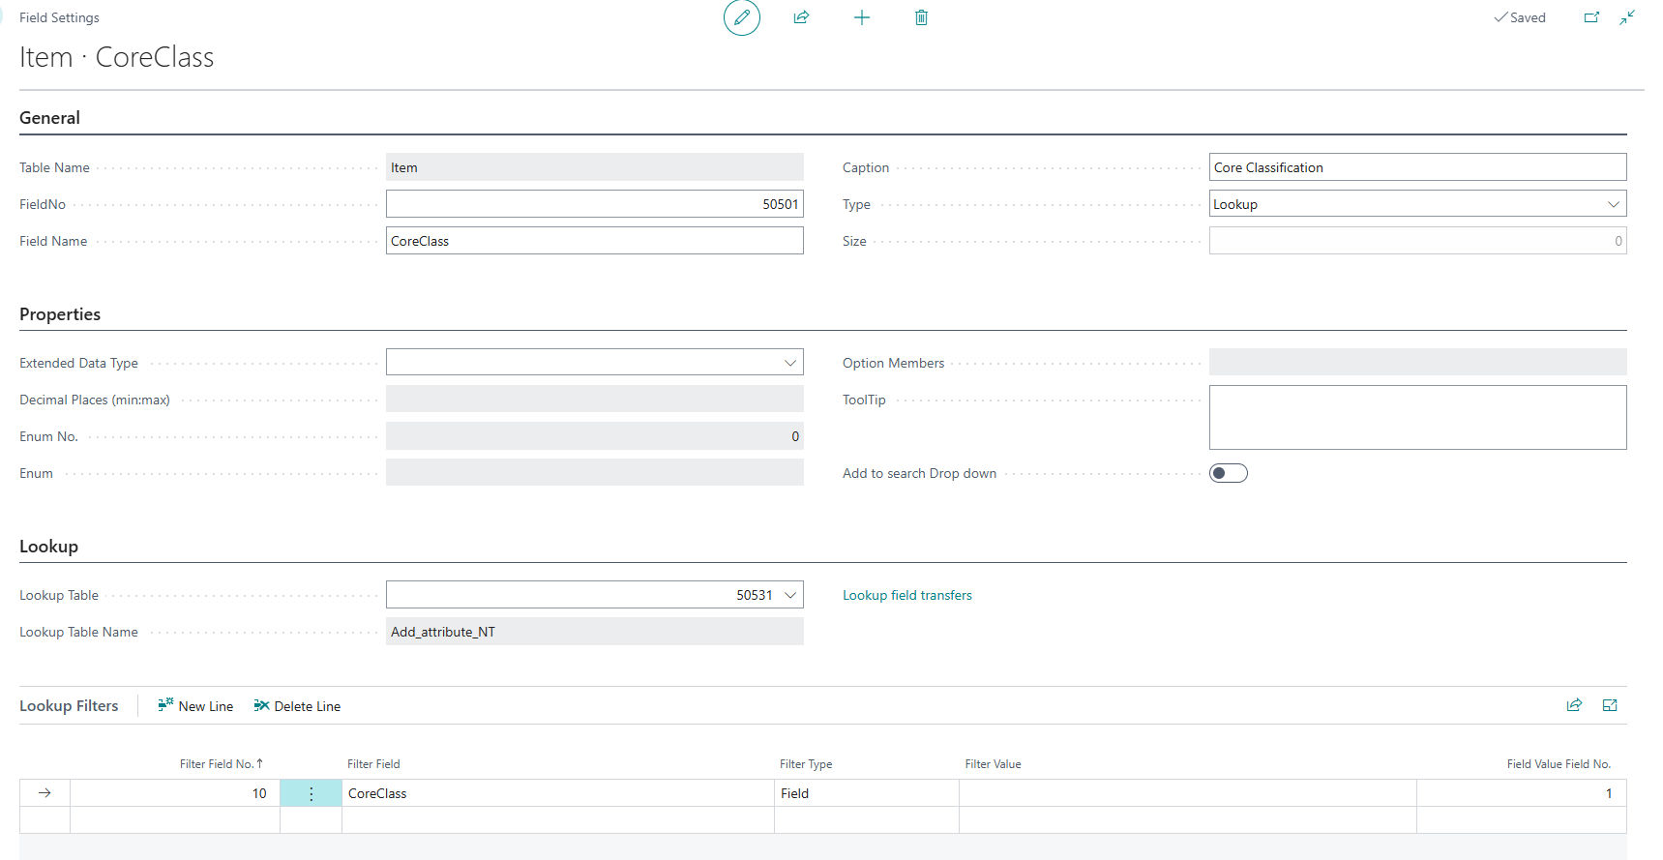1663x860 pixels.
Task: Click New Line in Lookup Filters
Action: point(195,706)
